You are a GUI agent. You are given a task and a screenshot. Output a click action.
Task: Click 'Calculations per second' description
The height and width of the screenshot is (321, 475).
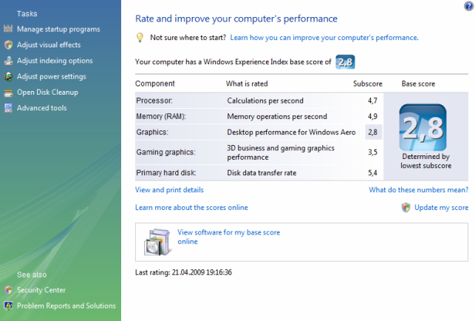point(265,101)
